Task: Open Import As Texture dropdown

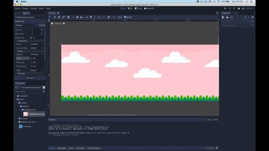Action: [x=26, y=25]
